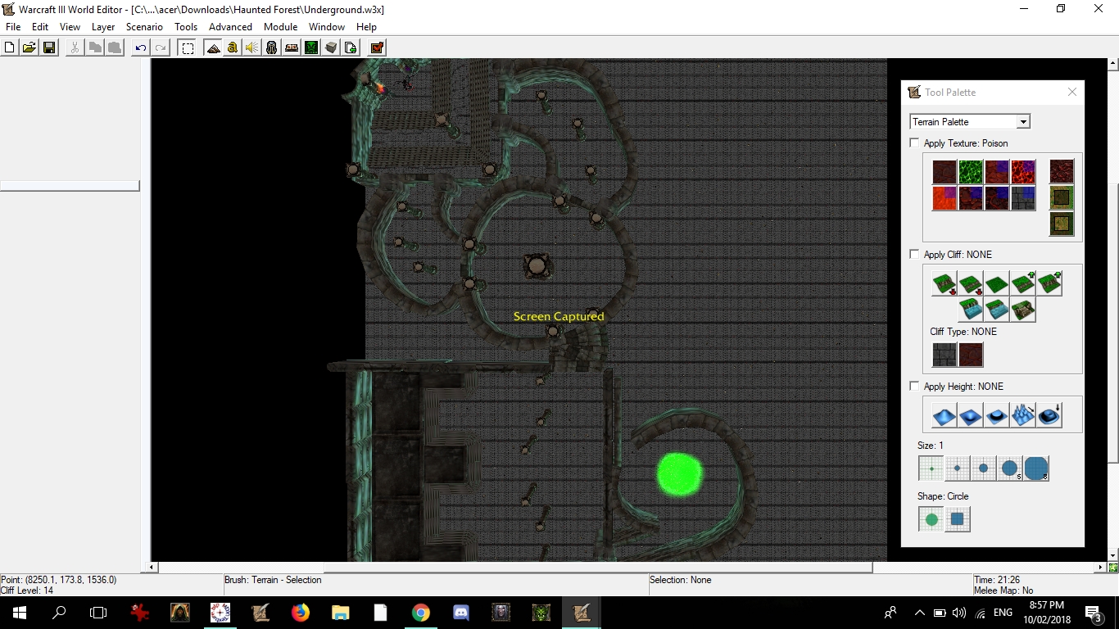
Task: Select the lower height tool
Action: click(x=971, y=415)
